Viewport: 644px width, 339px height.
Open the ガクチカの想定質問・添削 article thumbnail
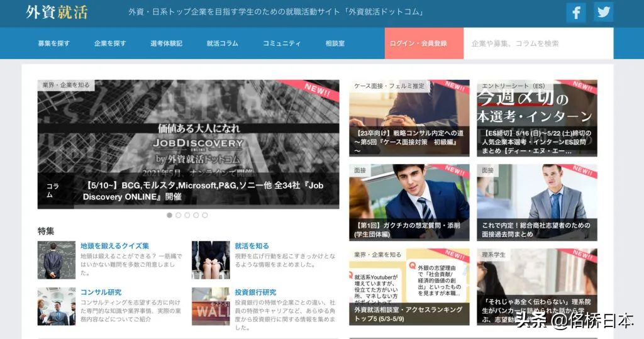[x=409, y=202]
